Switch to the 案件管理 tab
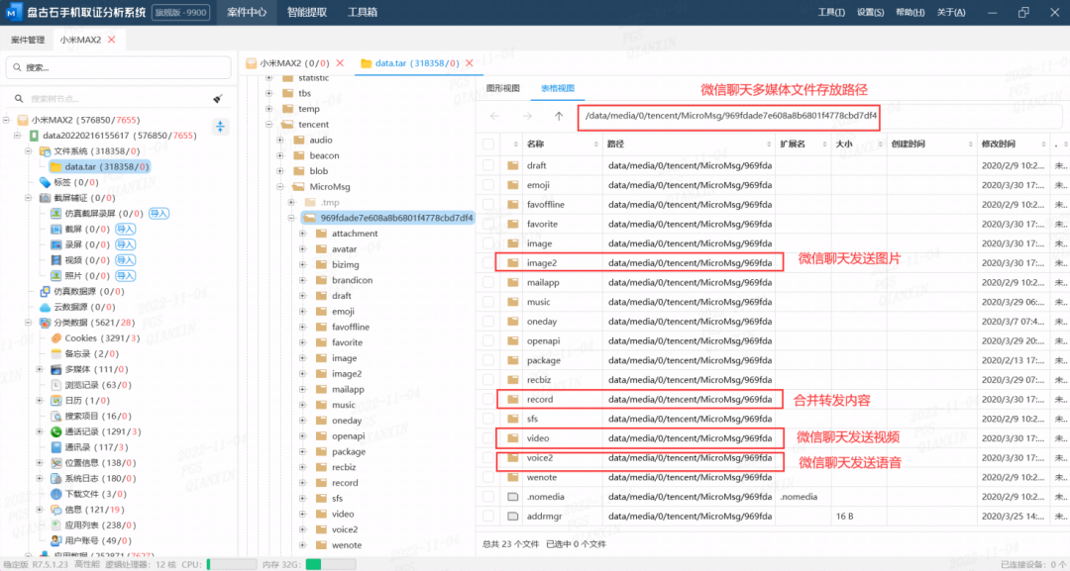This screenshot has width=1070, height=571. pos(28,40)
